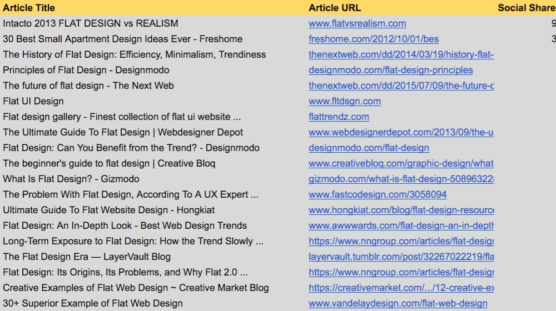Open the flattrendz.com link
The height and width of the screenshot is (311, 556).
[x=339, y=117]
